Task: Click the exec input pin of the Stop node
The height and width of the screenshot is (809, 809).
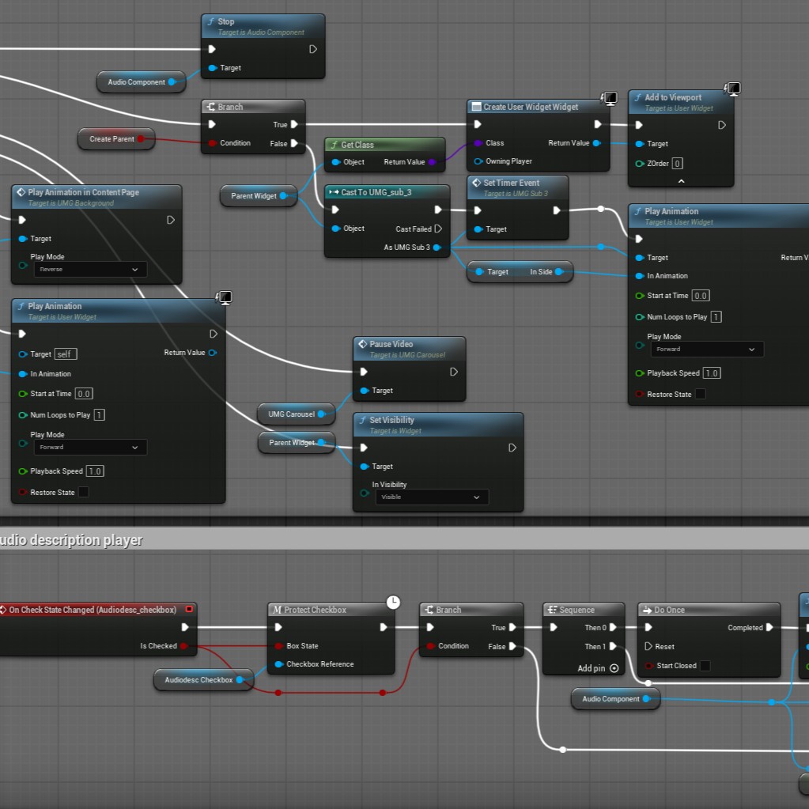Action: [211, 49]
